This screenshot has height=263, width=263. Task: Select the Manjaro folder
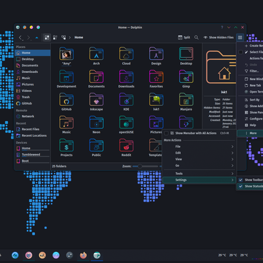pos(186,102)
